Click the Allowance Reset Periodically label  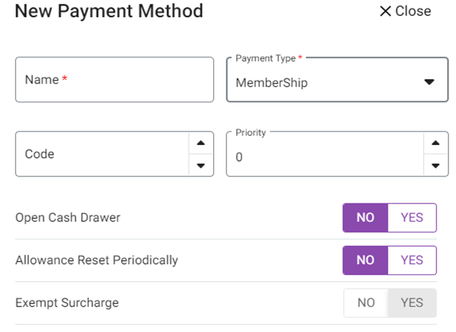(96, 260)
